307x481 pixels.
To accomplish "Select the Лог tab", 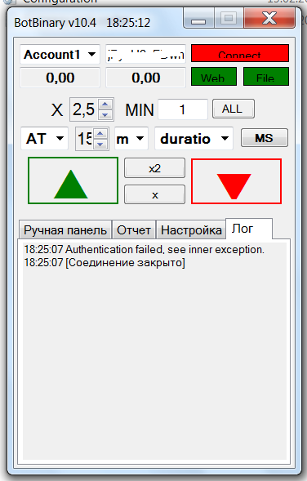I will [x=249, y=229].
